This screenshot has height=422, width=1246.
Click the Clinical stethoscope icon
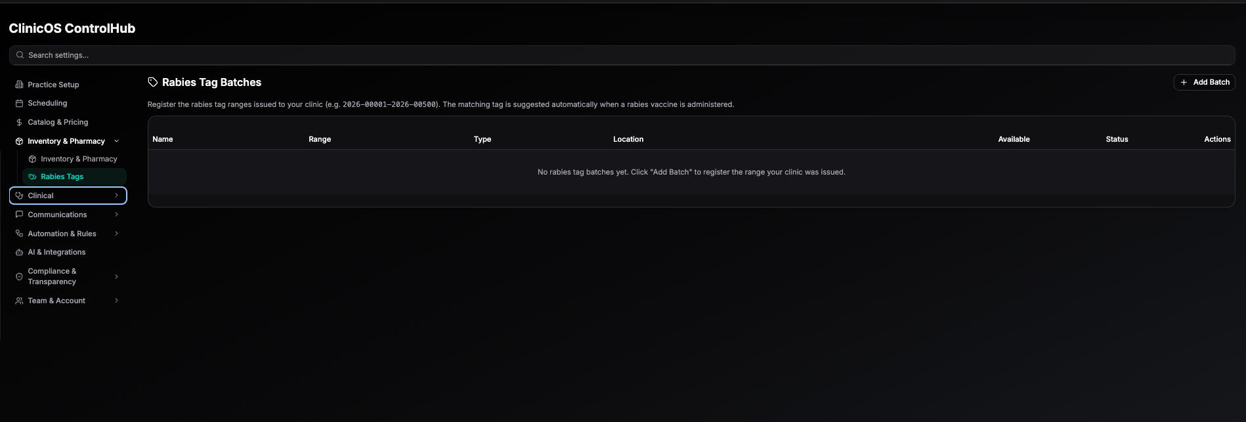coord(19,196)
